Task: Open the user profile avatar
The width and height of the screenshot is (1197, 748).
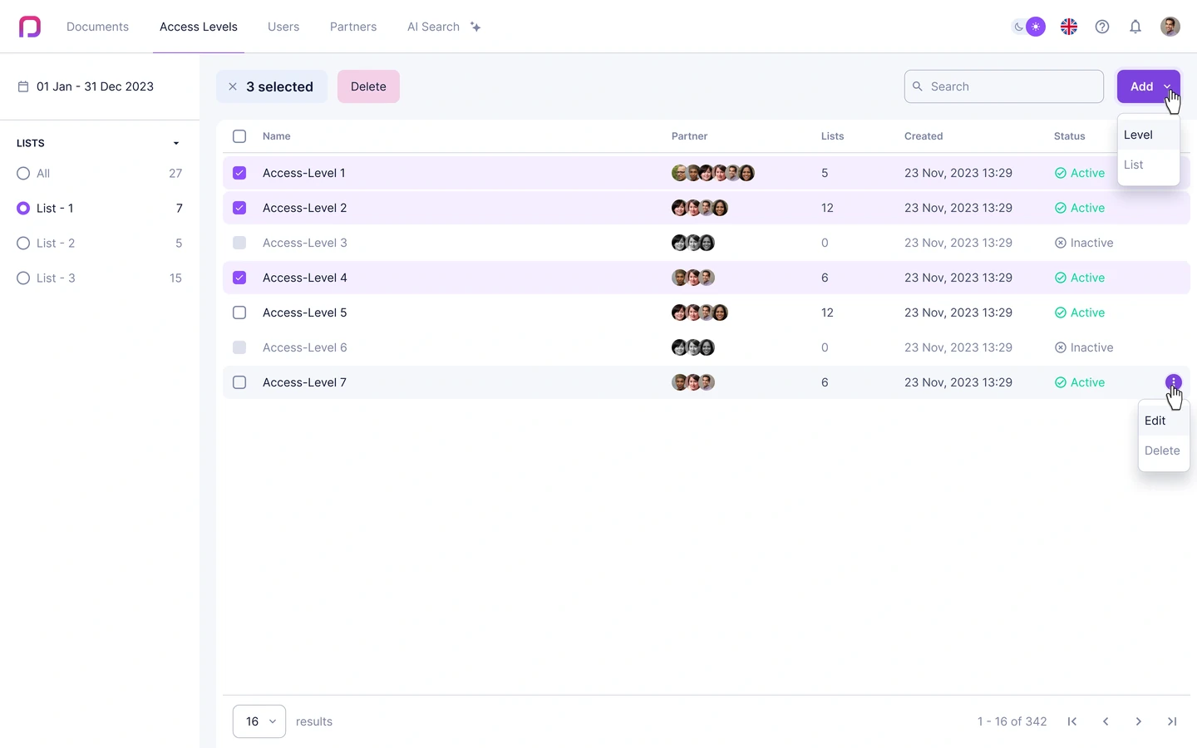Action: [1170, 27]
